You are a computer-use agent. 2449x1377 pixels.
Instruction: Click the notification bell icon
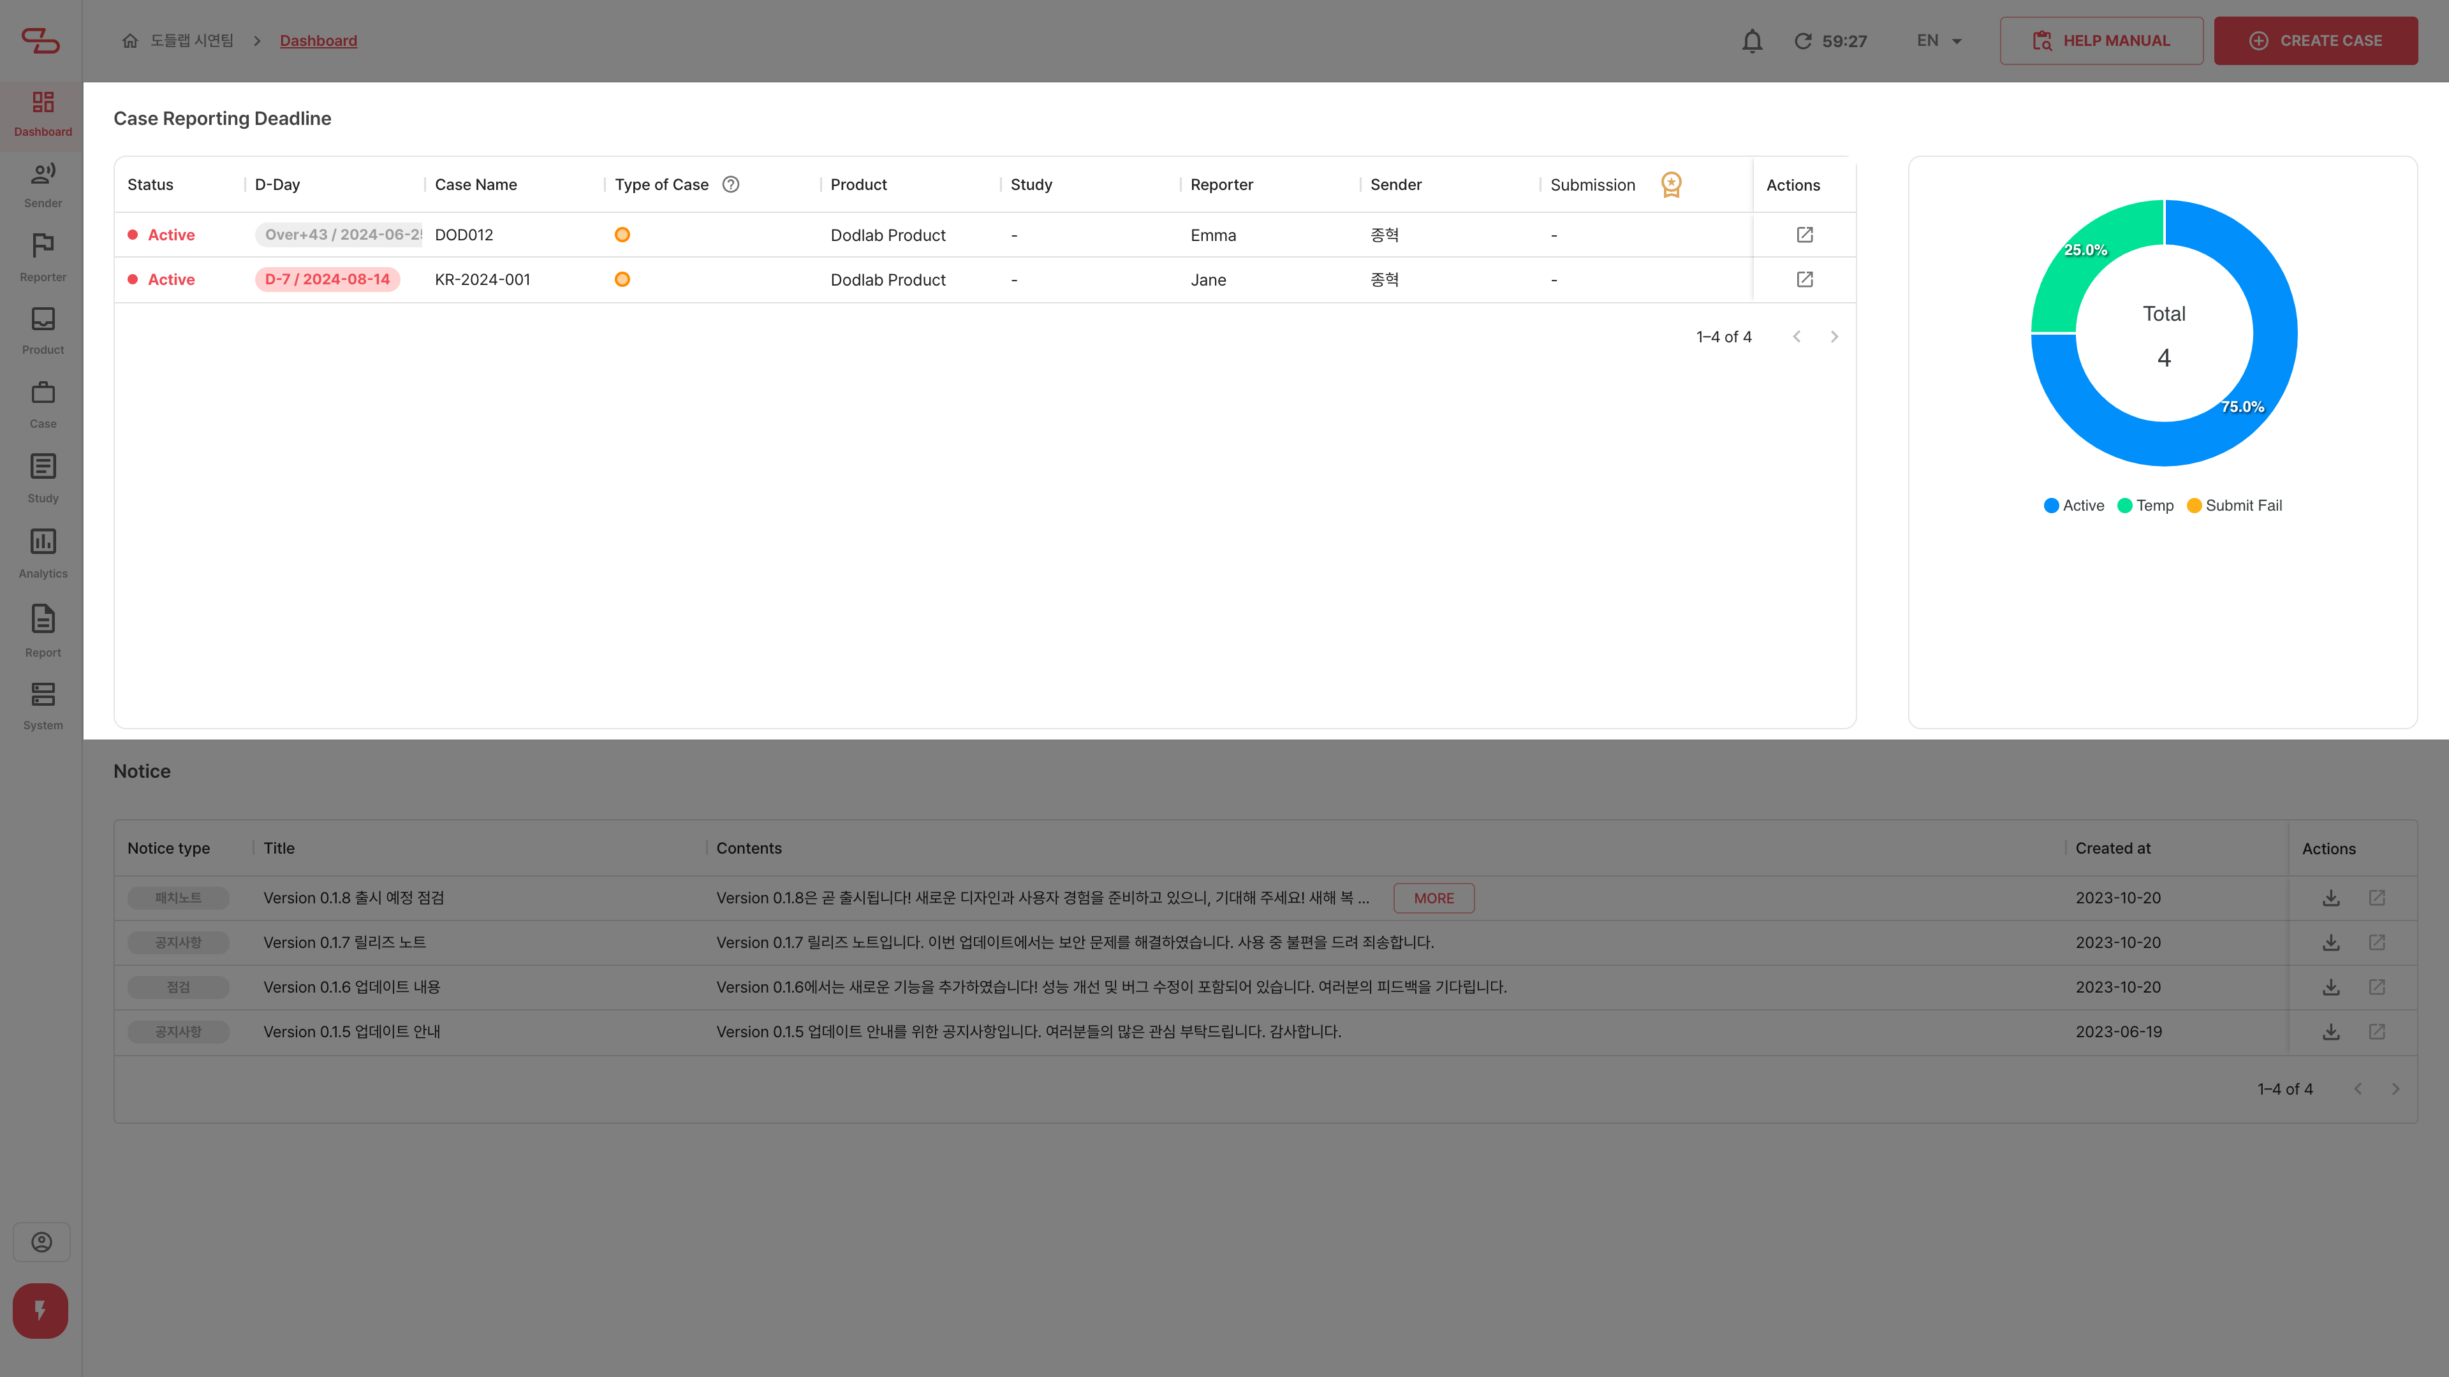point(1751,40)
